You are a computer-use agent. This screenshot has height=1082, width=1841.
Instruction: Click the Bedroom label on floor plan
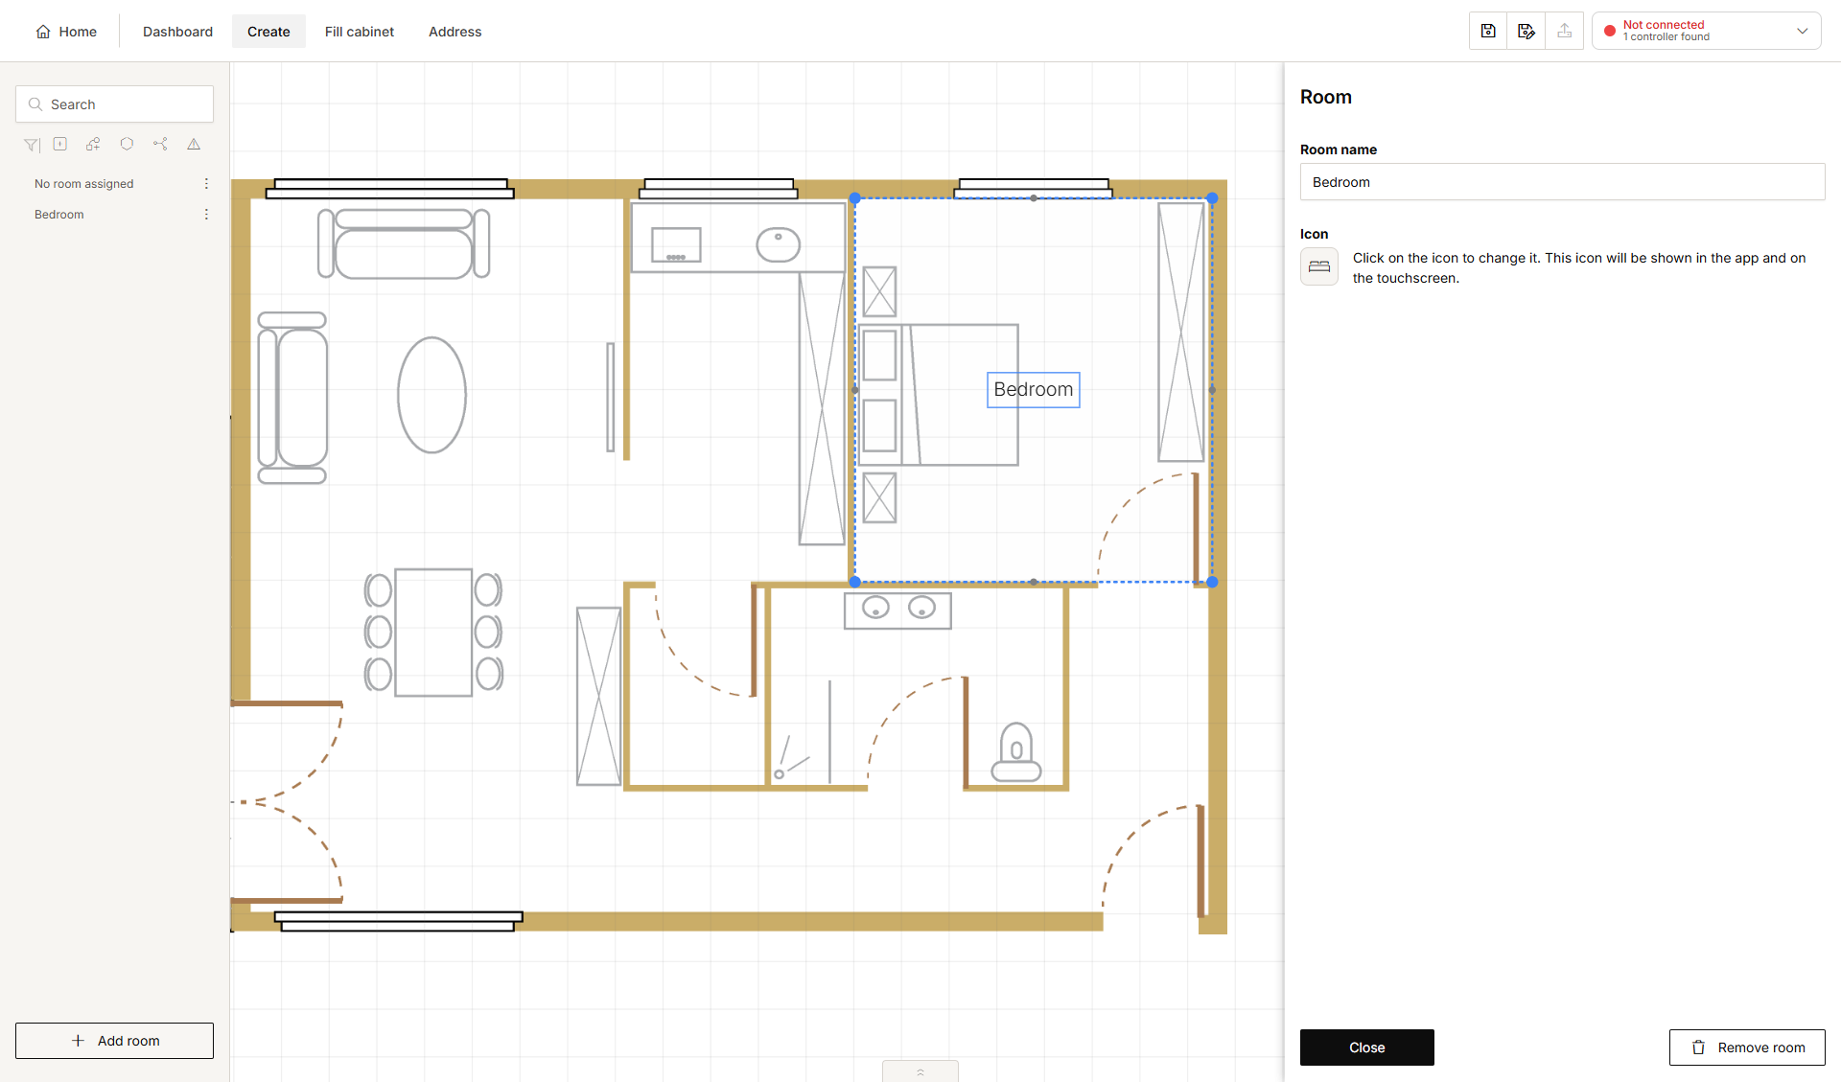[x=1034, y=390]
